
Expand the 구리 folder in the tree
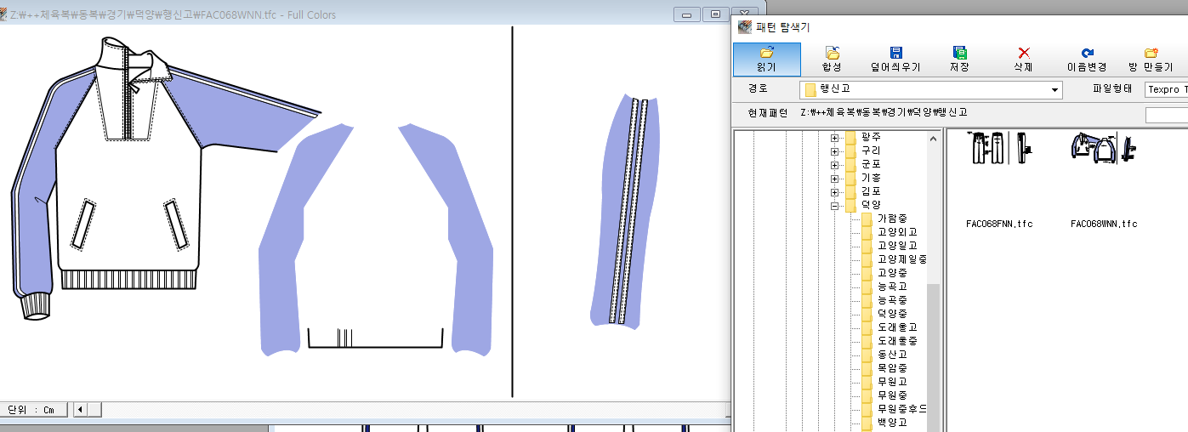pos(835,151)
